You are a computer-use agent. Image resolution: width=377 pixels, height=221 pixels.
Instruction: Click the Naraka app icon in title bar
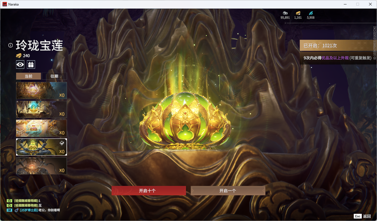point(5,4)
